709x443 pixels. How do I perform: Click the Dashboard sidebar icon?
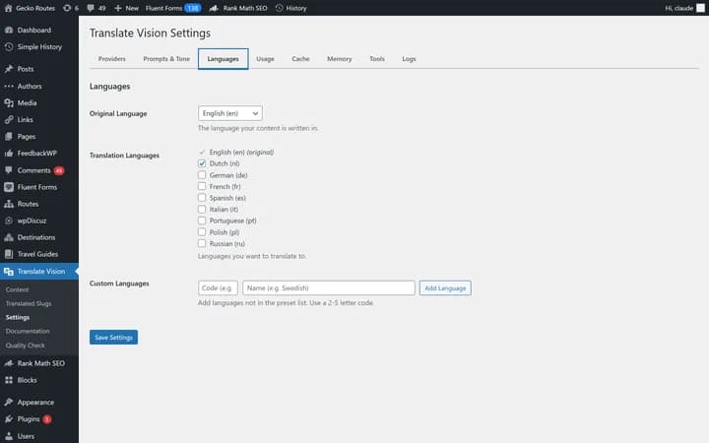click(x=9, y=30)
